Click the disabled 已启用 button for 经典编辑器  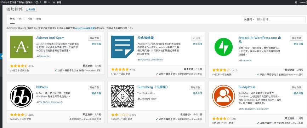[197, 38]
